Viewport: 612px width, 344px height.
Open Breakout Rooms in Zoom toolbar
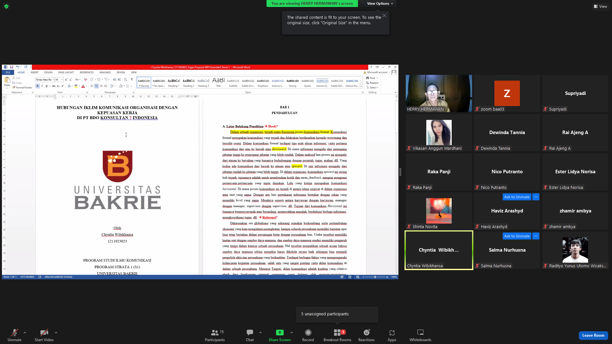pyautogui.click(x=337, y=335)
